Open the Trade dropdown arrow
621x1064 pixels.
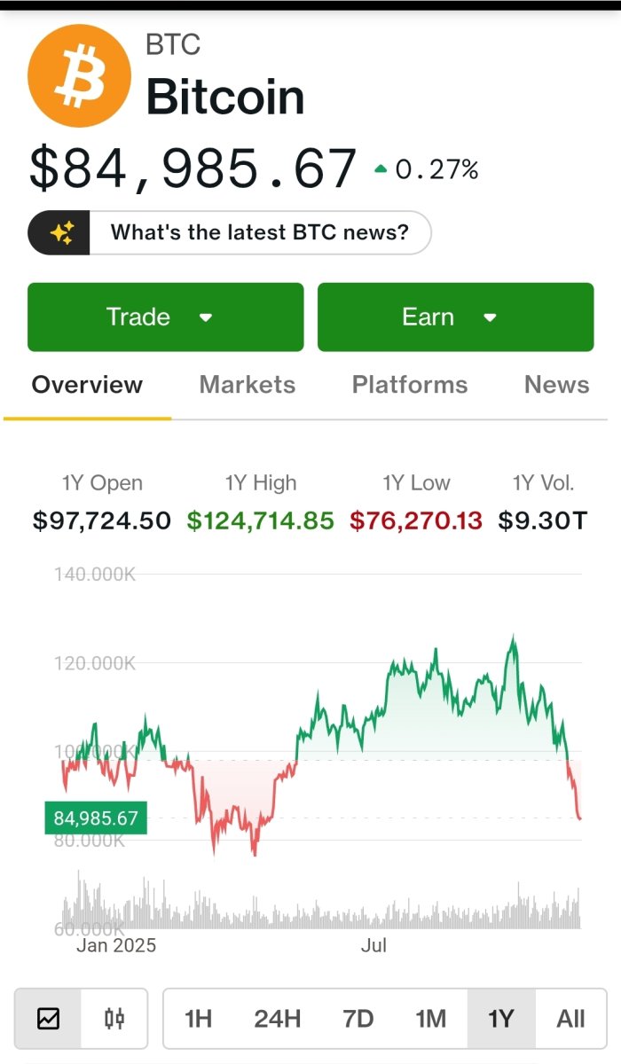tap(206, 317)
